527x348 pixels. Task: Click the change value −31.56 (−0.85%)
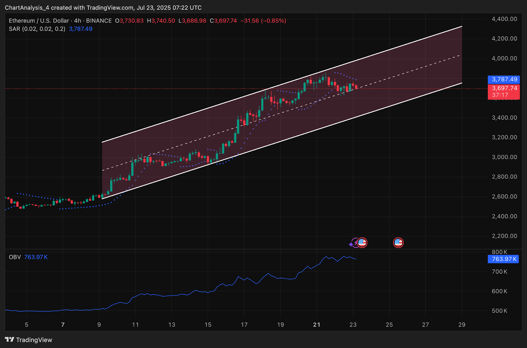coord(263,21)
